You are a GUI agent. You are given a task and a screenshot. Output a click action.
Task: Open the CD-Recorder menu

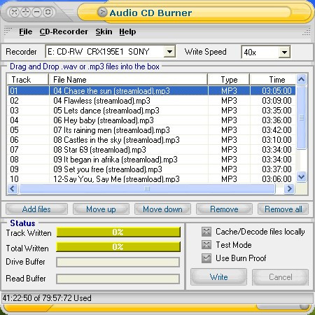pos(64,31)
